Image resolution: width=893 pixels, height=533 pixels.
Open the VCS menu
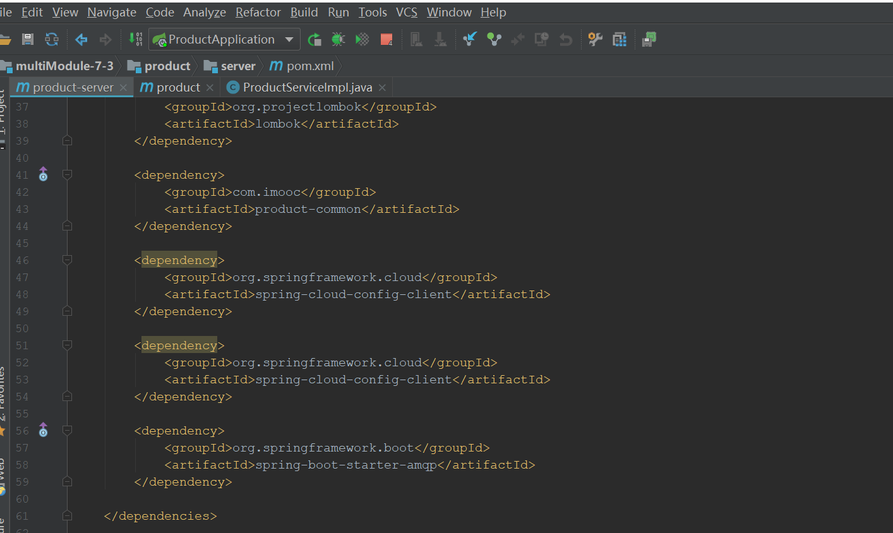pos(407,12)
